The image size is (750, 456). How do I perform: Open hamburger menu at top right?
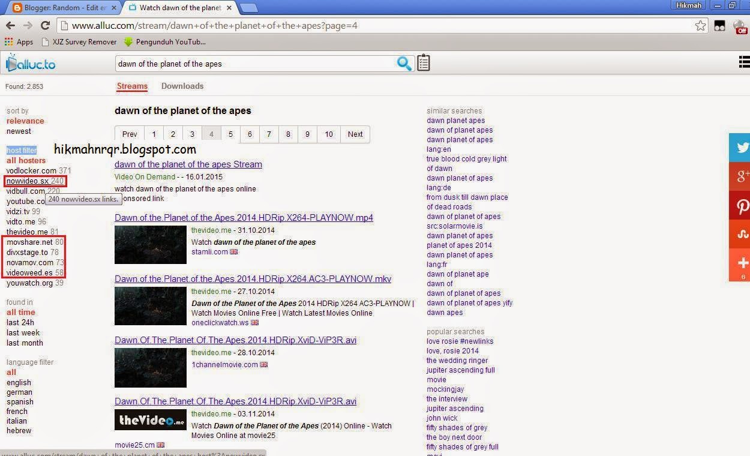pos(744,62)
